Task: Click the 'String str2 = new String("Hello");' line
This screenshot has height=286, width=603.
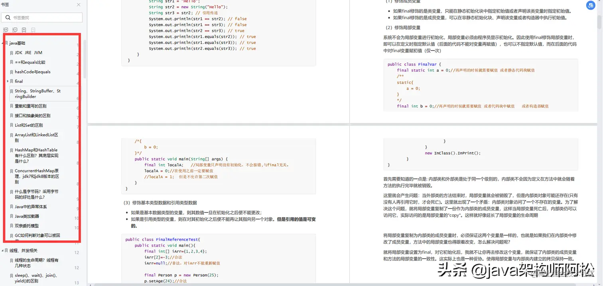Action: tap(188, 7)
